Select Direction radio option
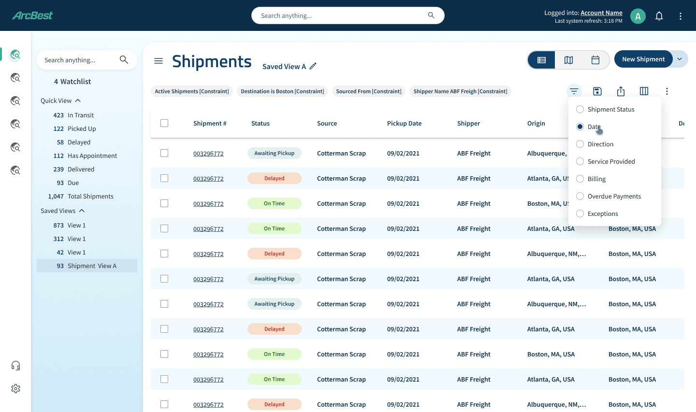 coord(580,144)
